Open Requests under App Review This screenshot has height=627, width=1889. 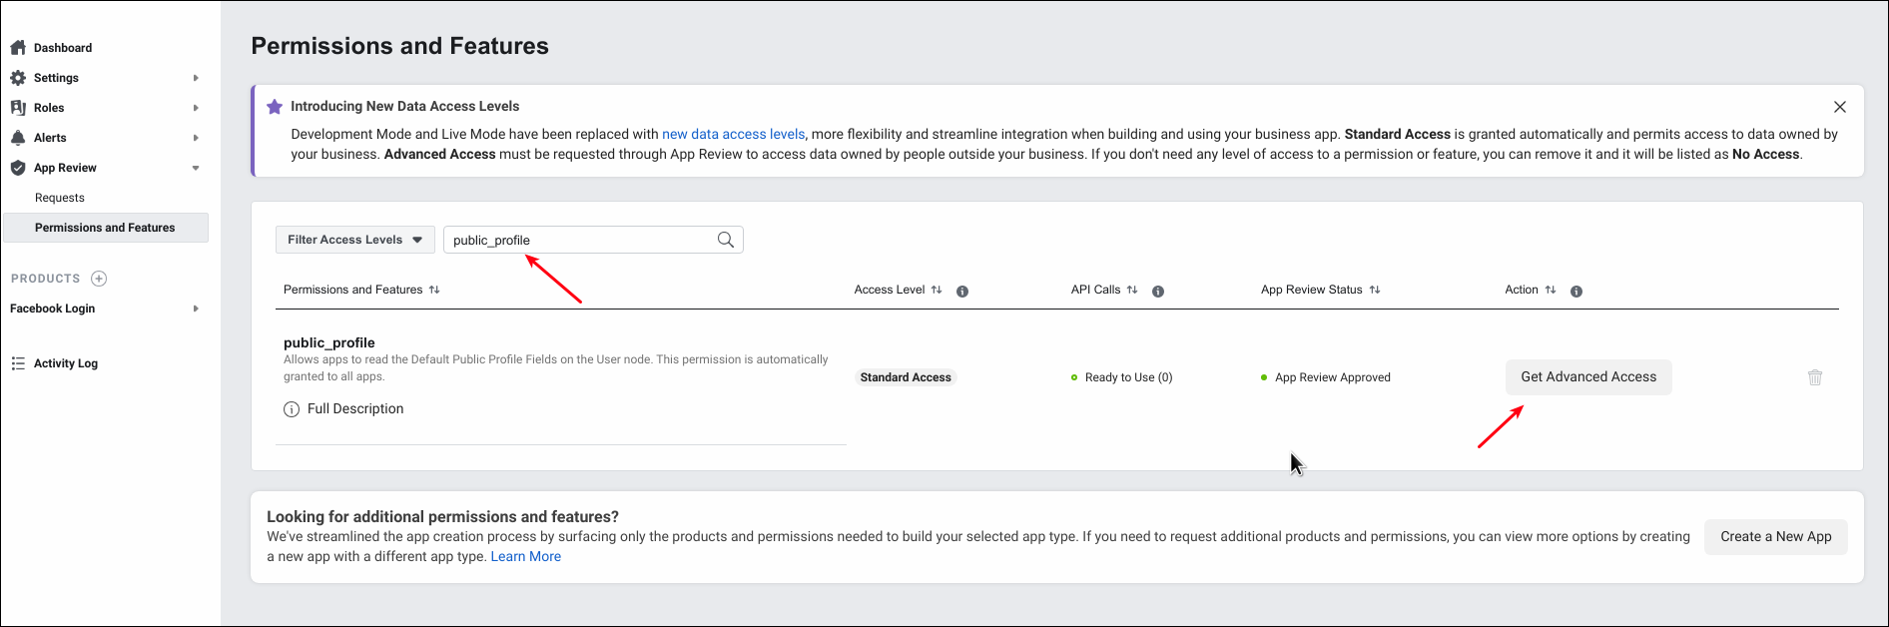(60, 198)
